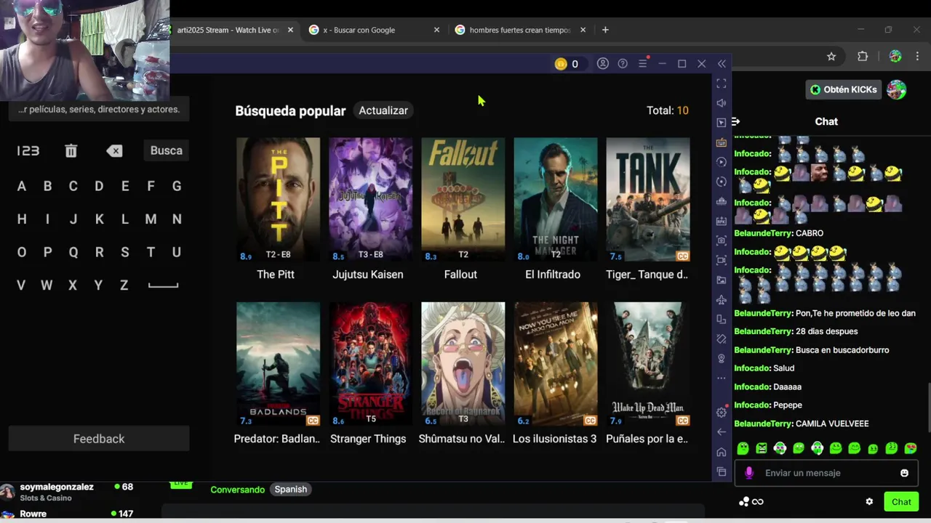Collapse the emulator side toolbar
Image resolution: width=931 pixels, height=523 pixels.
722,64
